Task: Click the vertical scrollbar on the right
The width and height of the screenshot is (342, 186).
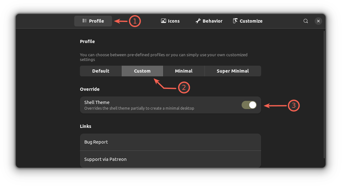Action: tap(324, 94)
